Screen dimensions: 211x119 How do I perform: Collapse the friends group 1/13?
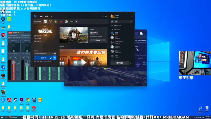[115, 29]
